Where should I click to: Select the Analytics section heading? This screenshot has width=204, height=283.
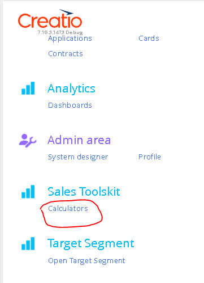click(71, 88)
